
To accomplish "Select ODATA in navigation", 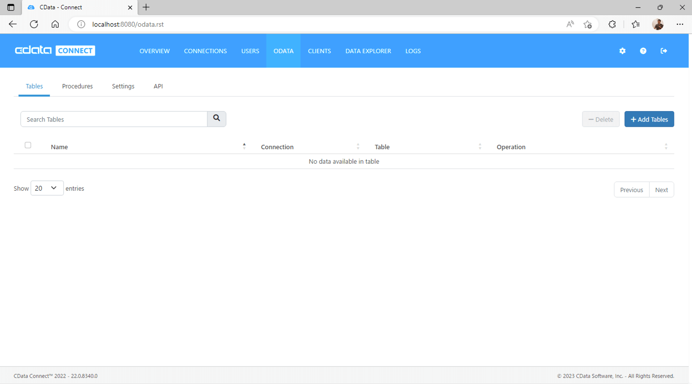I will [x=284, y=51].
